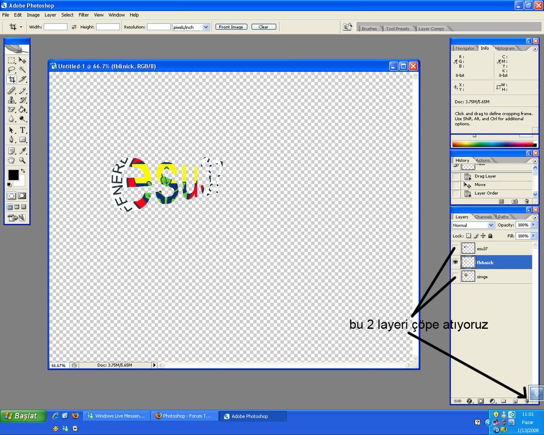Screen dimensions: 544x435
Task: Delete current state in History panel
Action: 526,201
